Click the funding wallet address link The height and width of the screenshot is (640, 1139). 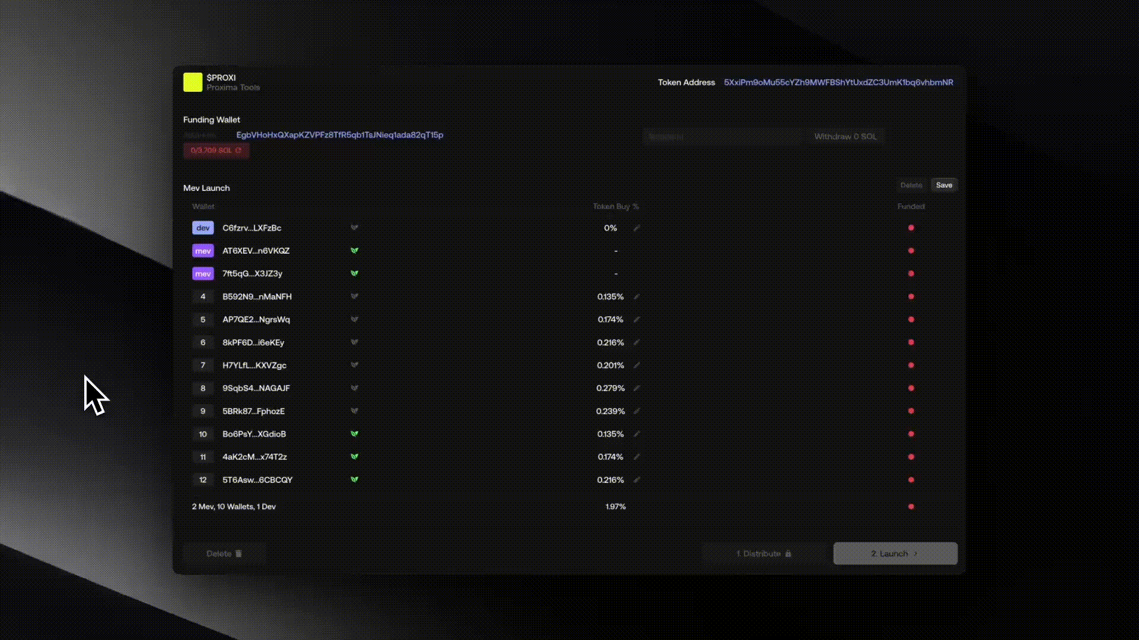(339, 135)
